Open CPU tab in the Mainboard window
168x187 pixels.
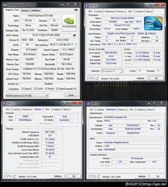point(92,110)
